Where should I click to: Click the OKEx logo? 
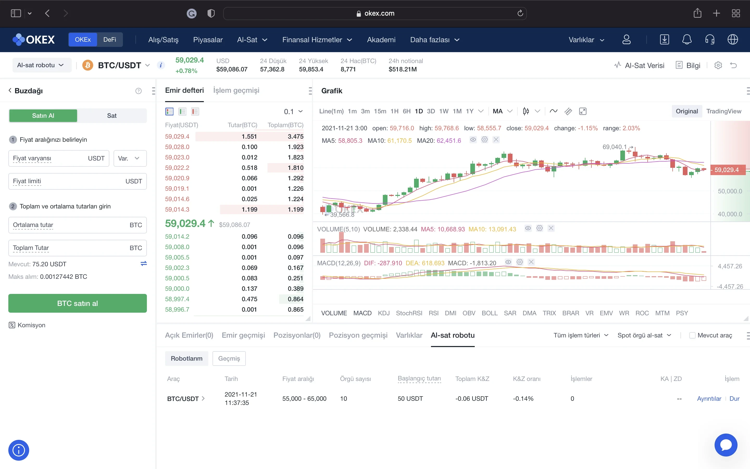(x=34, y=40)
